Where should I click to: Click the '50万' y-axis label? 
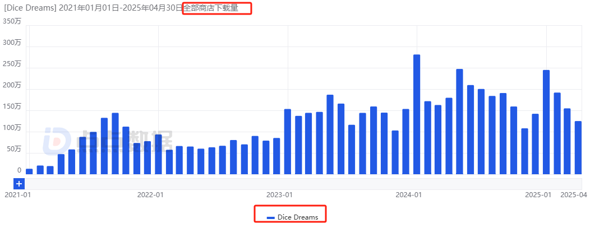[x=14, y=149]
